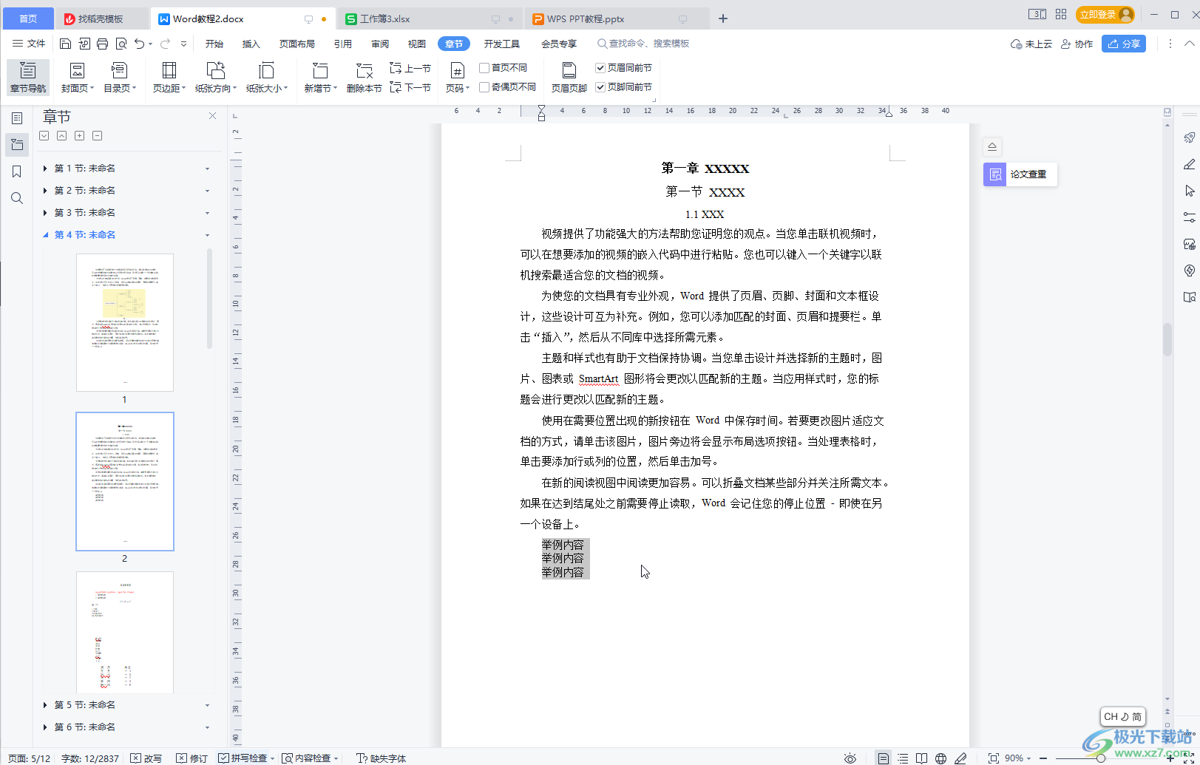Screen dimensions: 1200x765
Task: Click the print preview icon
Action: click(121, 44)
